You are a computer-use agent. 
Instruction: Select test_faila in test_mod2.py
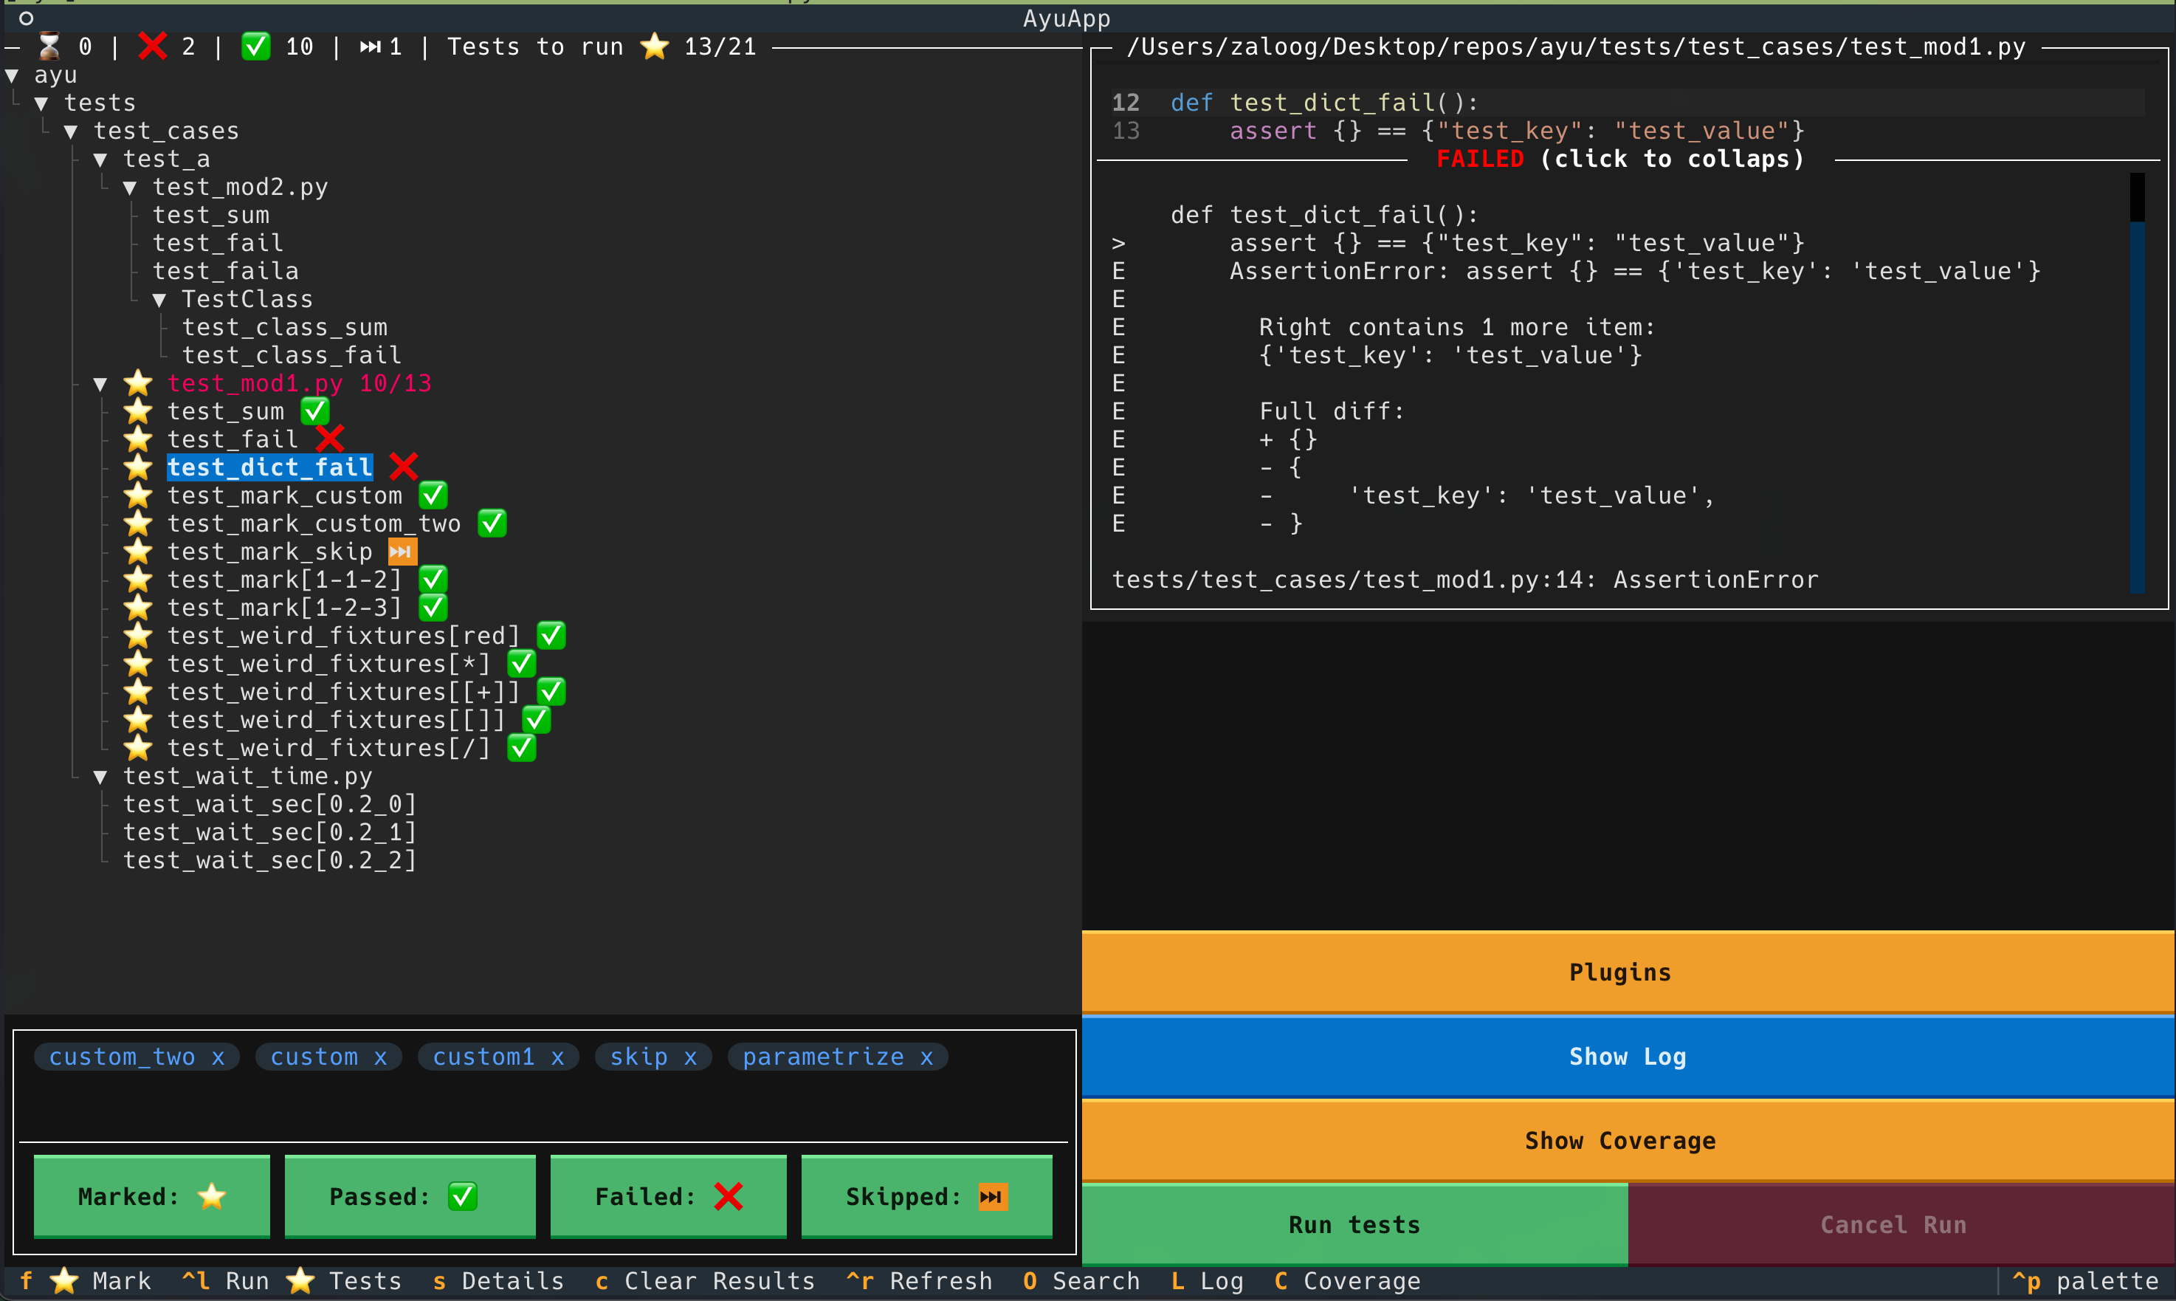coord(226,271)
